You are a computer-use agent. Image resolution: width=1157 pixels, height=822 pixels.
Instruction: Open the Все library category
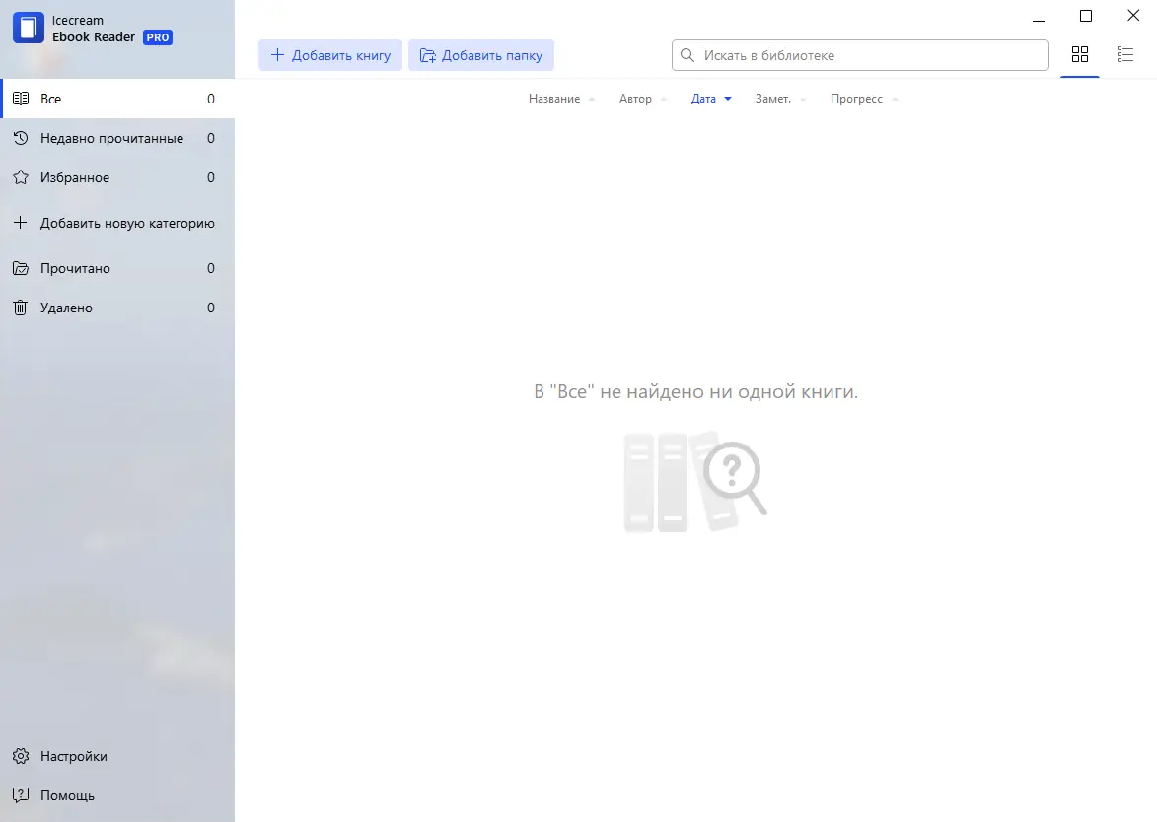(x=117, y=99)
